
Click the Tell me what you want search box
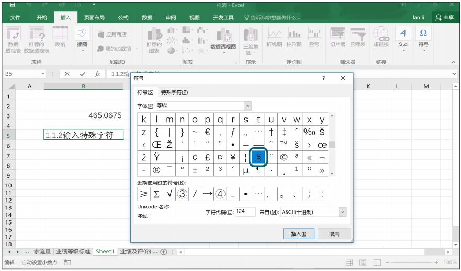tap(272, 18)
